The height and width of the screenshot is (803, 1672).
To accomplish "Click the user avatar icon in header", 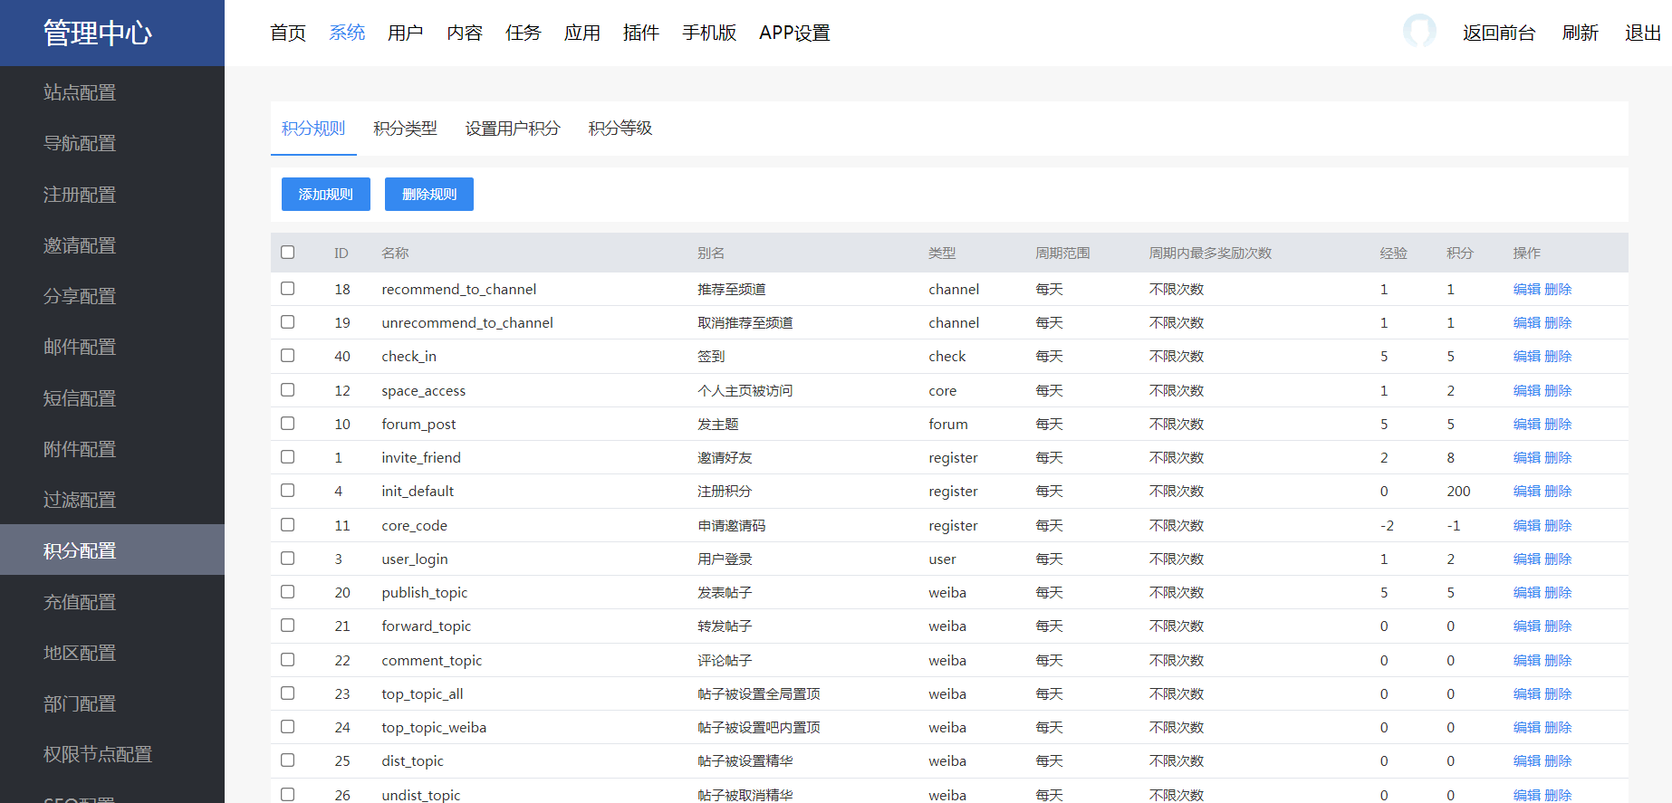I will (x=1418, y=32).
